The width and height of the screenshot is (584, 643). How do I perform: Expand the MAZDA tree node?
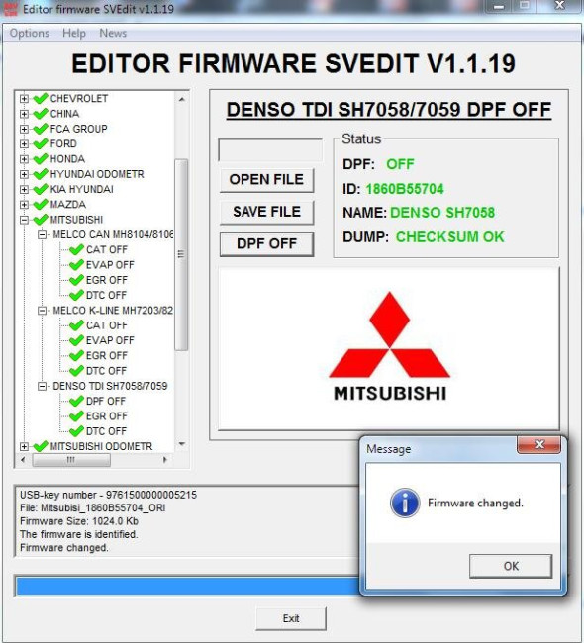pyautogui.click(x=24, y=204)
